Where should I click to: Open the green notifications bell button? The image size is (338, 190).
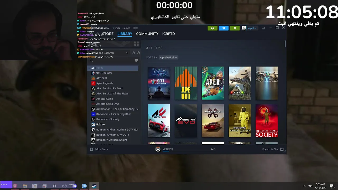point(235,28)
